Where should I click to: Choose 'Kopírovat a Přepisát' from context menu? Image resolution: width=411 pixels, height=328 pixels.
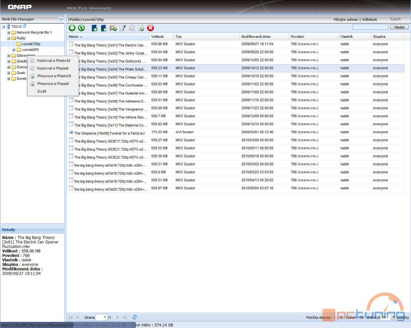pos(53,68)
